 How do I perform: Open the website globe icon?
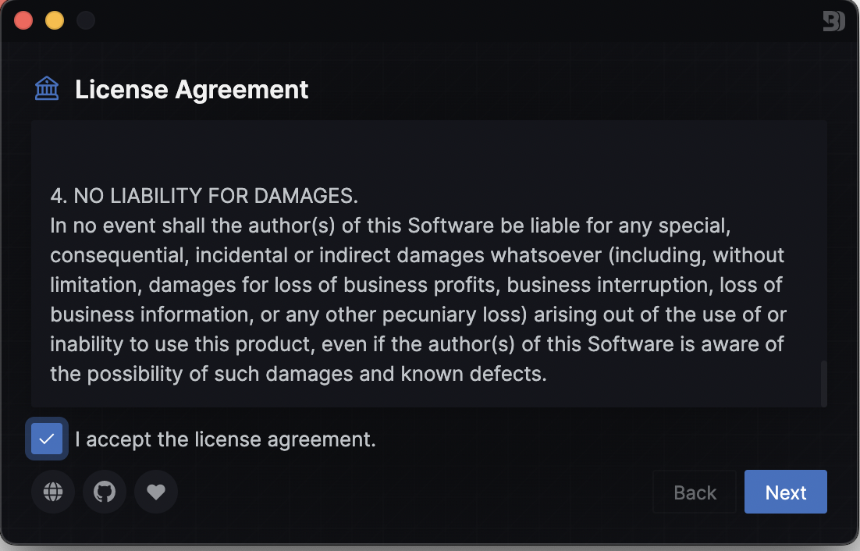(x=52, y=492)
